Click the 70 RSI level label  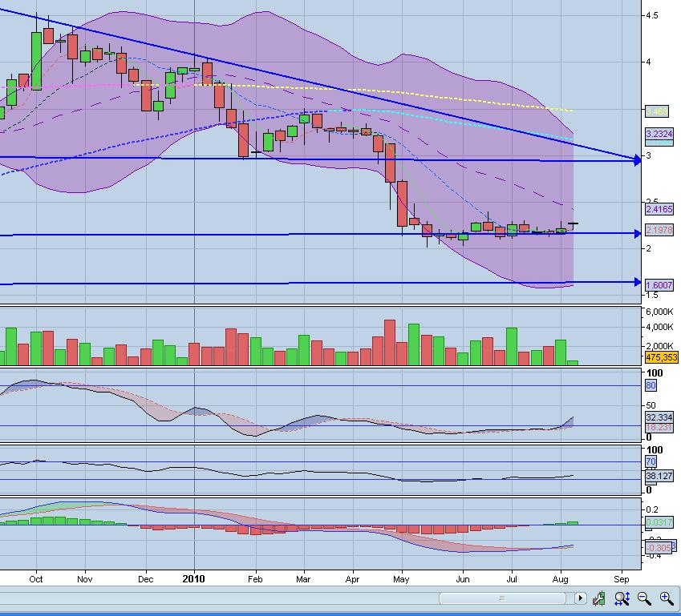tap(651, 461)
